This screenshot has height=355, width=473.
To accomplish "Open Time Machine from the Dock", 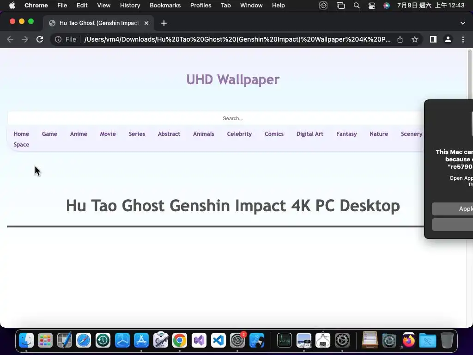I will pyautogui.click(x=103, y=340).
